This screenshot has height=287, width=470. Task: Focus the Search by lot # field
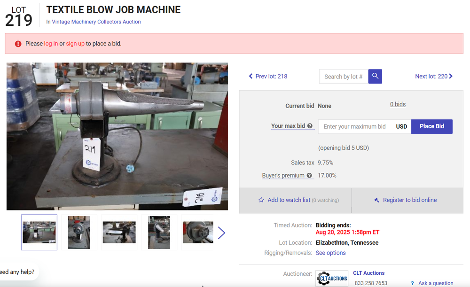344,77
